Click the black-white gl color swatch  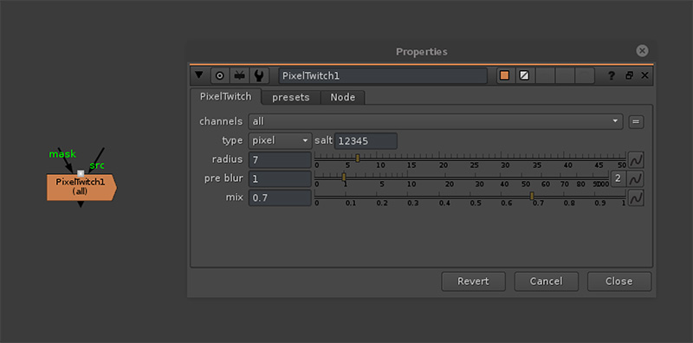[524, 76]
